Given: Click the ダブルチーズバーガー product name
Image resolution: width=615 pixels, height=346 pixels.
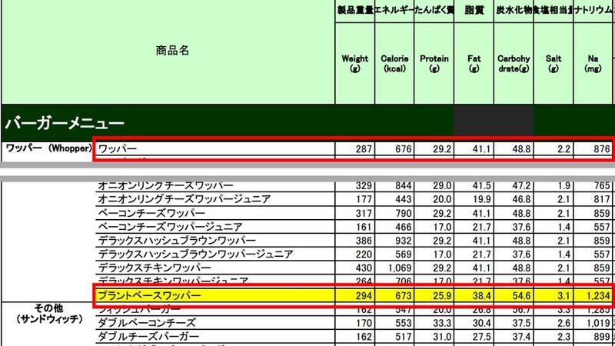Looking at the screenshot, I should pos(148,337).
